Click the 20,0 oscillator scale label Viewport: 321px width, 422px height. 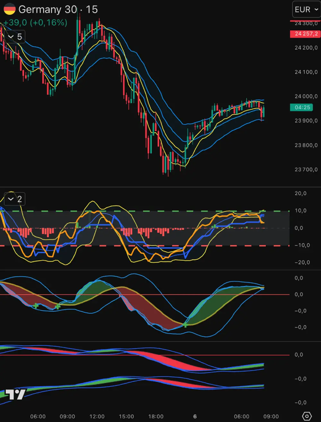(x=300, y=193)
